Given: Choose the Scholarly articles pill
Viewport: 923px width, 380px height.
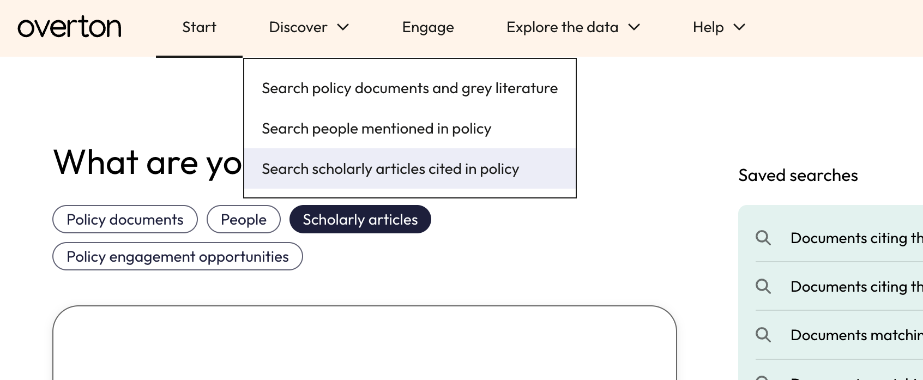Looking at the screenshot, I should click(x=360, y=219).
